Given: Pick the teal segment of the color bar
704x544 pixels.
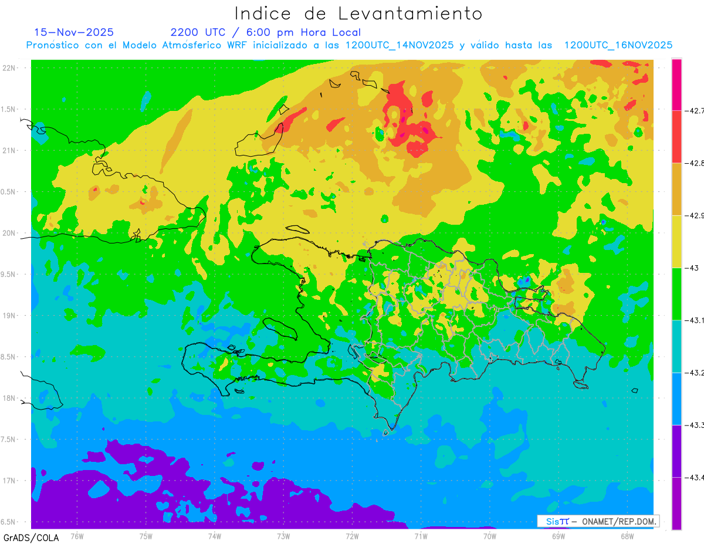Looking at the screenshot, I should point(676,346).
